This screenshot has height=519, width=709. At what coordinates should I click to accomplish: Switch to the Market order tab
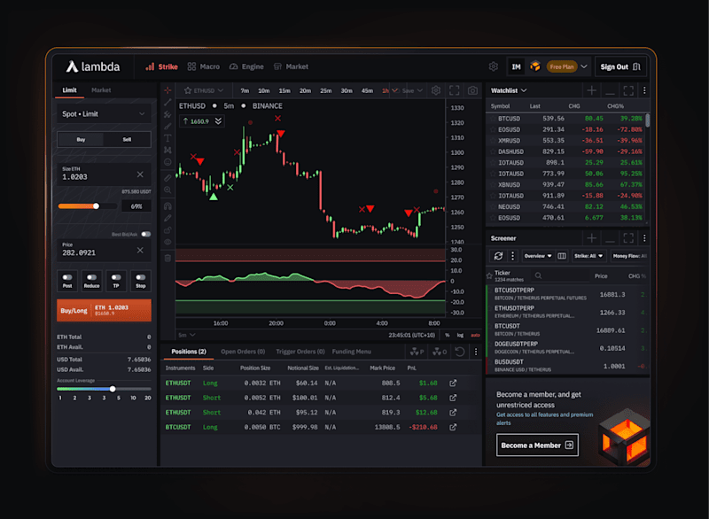coord(101,90)
